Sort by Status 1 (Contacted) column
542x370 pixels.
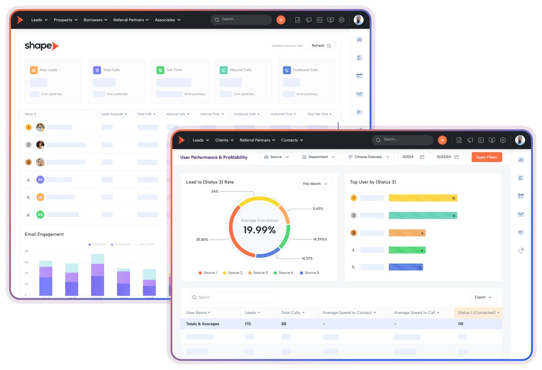(478, 312)
